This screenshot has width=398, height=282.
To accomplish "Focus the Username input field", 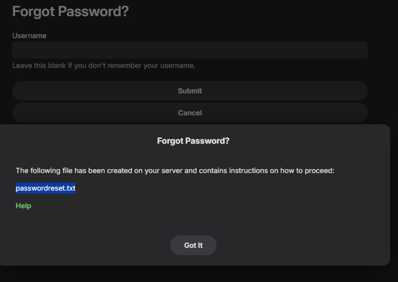I will click(x=190, y=50).
